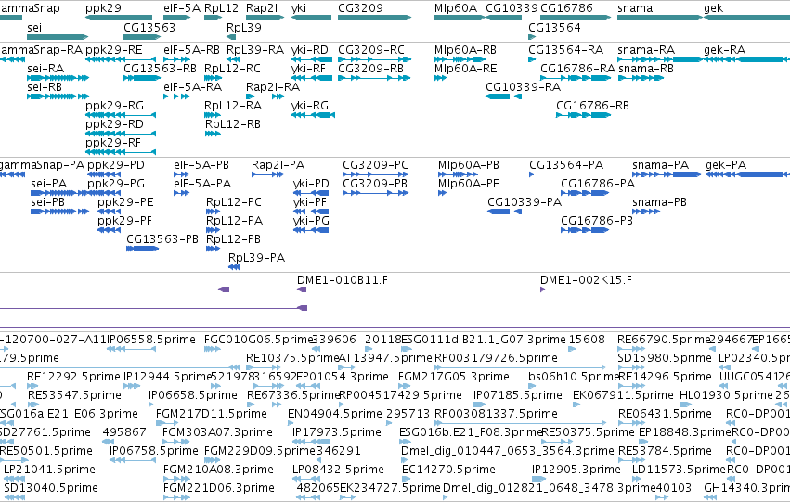790x502 pixels.
Task: Click protein gammaSnap-PA label
Action: pos(42,165)
